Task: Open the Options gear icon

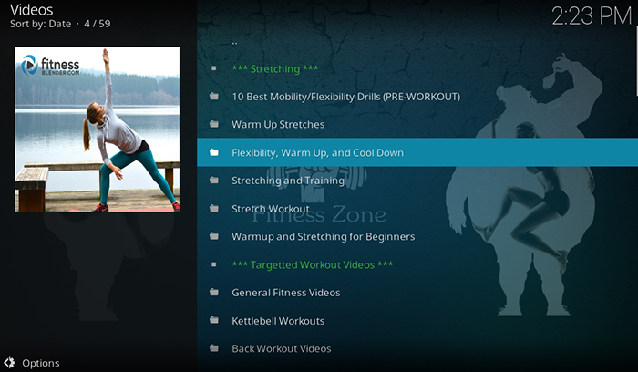Action: (9, 363)
